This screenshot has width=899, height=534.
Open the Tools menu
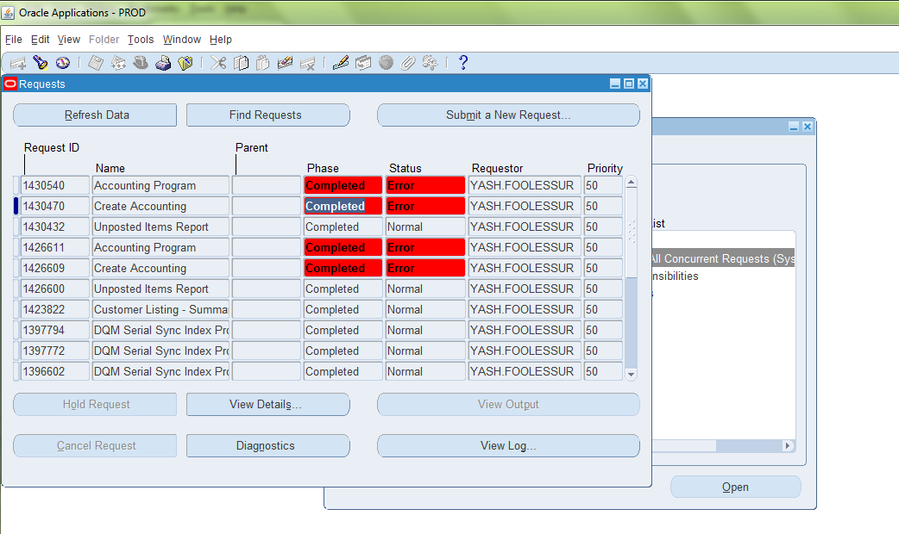(141, 40)
